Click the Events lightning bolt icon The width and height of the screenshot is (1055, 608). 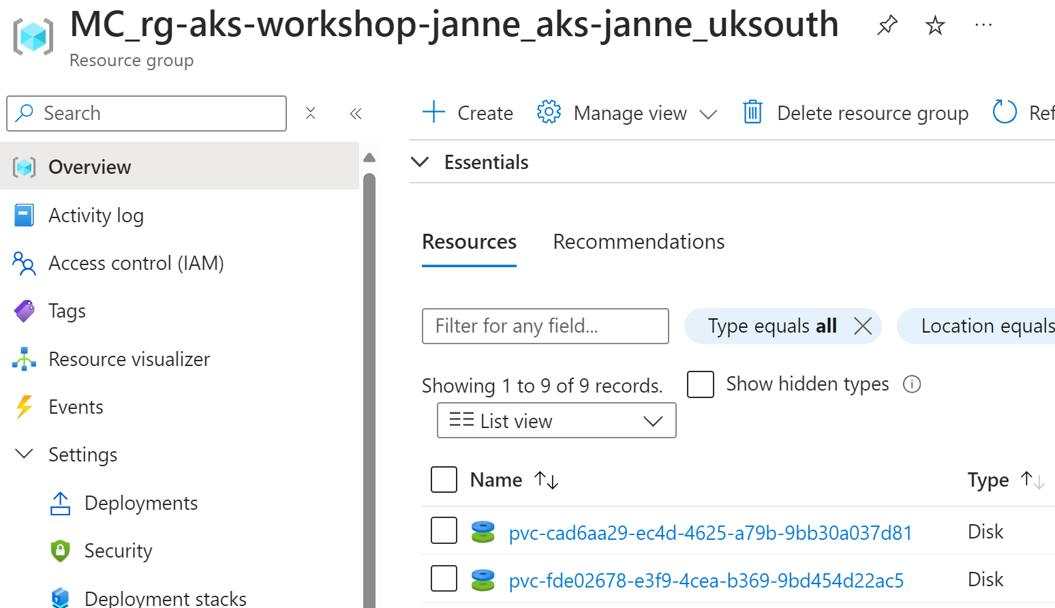tap(24, 407)
